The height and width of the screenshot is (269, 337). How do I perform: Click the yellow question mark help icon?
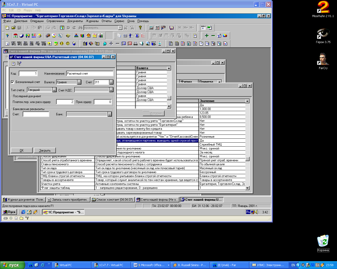pyautogui.click(x=140, y=28)
